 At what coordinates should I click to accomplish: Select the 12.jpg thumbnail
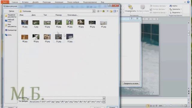(x=70, y=37)
